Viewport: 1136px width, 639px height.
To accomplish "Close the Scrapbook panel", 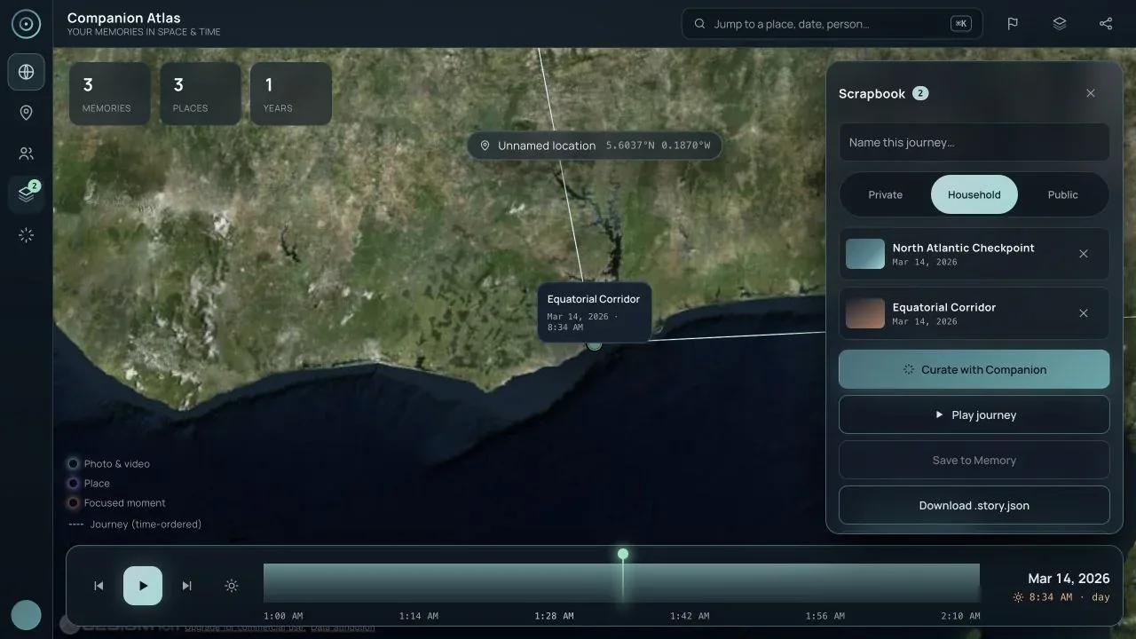I will point(1091,93).
